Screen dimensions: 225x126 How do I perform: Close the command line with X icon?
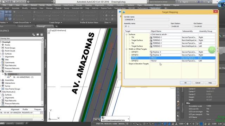click(x=96, y=120)
